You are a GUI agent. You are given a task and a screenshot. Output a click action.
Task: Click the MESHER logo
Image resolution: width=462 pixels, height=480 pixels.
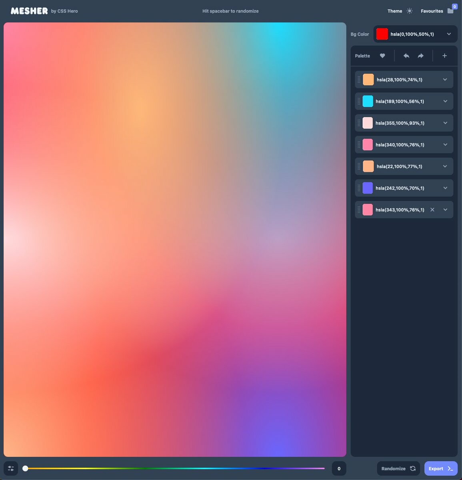pyautogui.click(x=29, y=11)
